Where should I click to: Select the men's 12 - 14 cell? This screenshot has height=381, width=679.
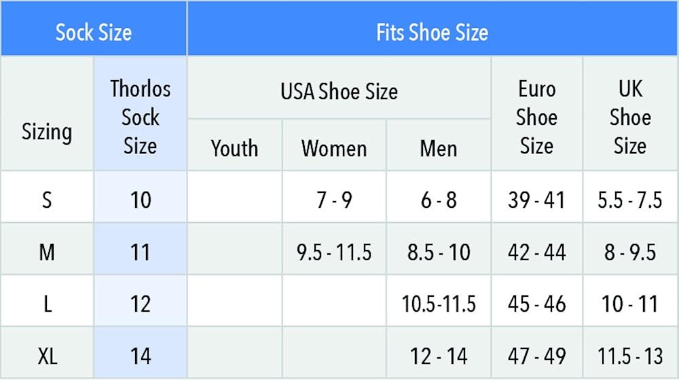[x=439, y=356]
